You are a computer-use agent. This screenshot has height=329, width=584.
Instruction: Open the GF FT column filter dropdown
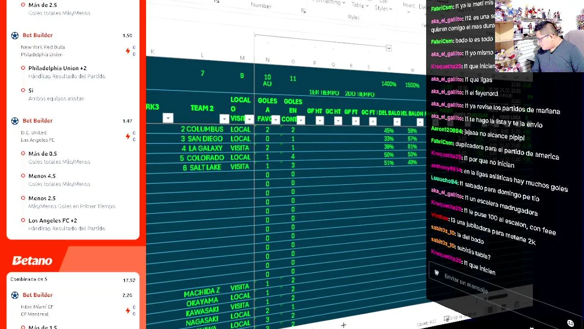pos(355,121)
